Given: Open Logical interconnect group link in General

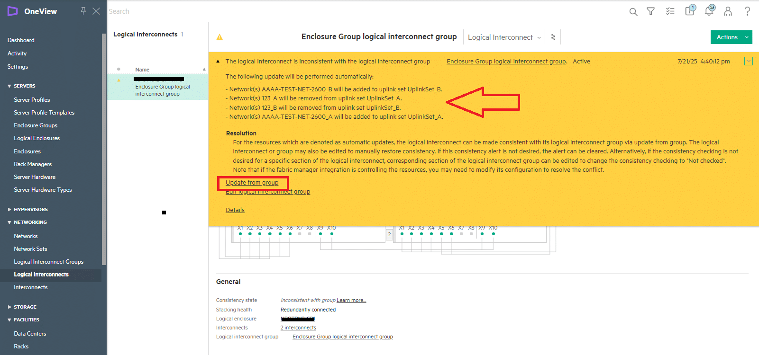Looking at the screenshot, I should coord(343,337).
